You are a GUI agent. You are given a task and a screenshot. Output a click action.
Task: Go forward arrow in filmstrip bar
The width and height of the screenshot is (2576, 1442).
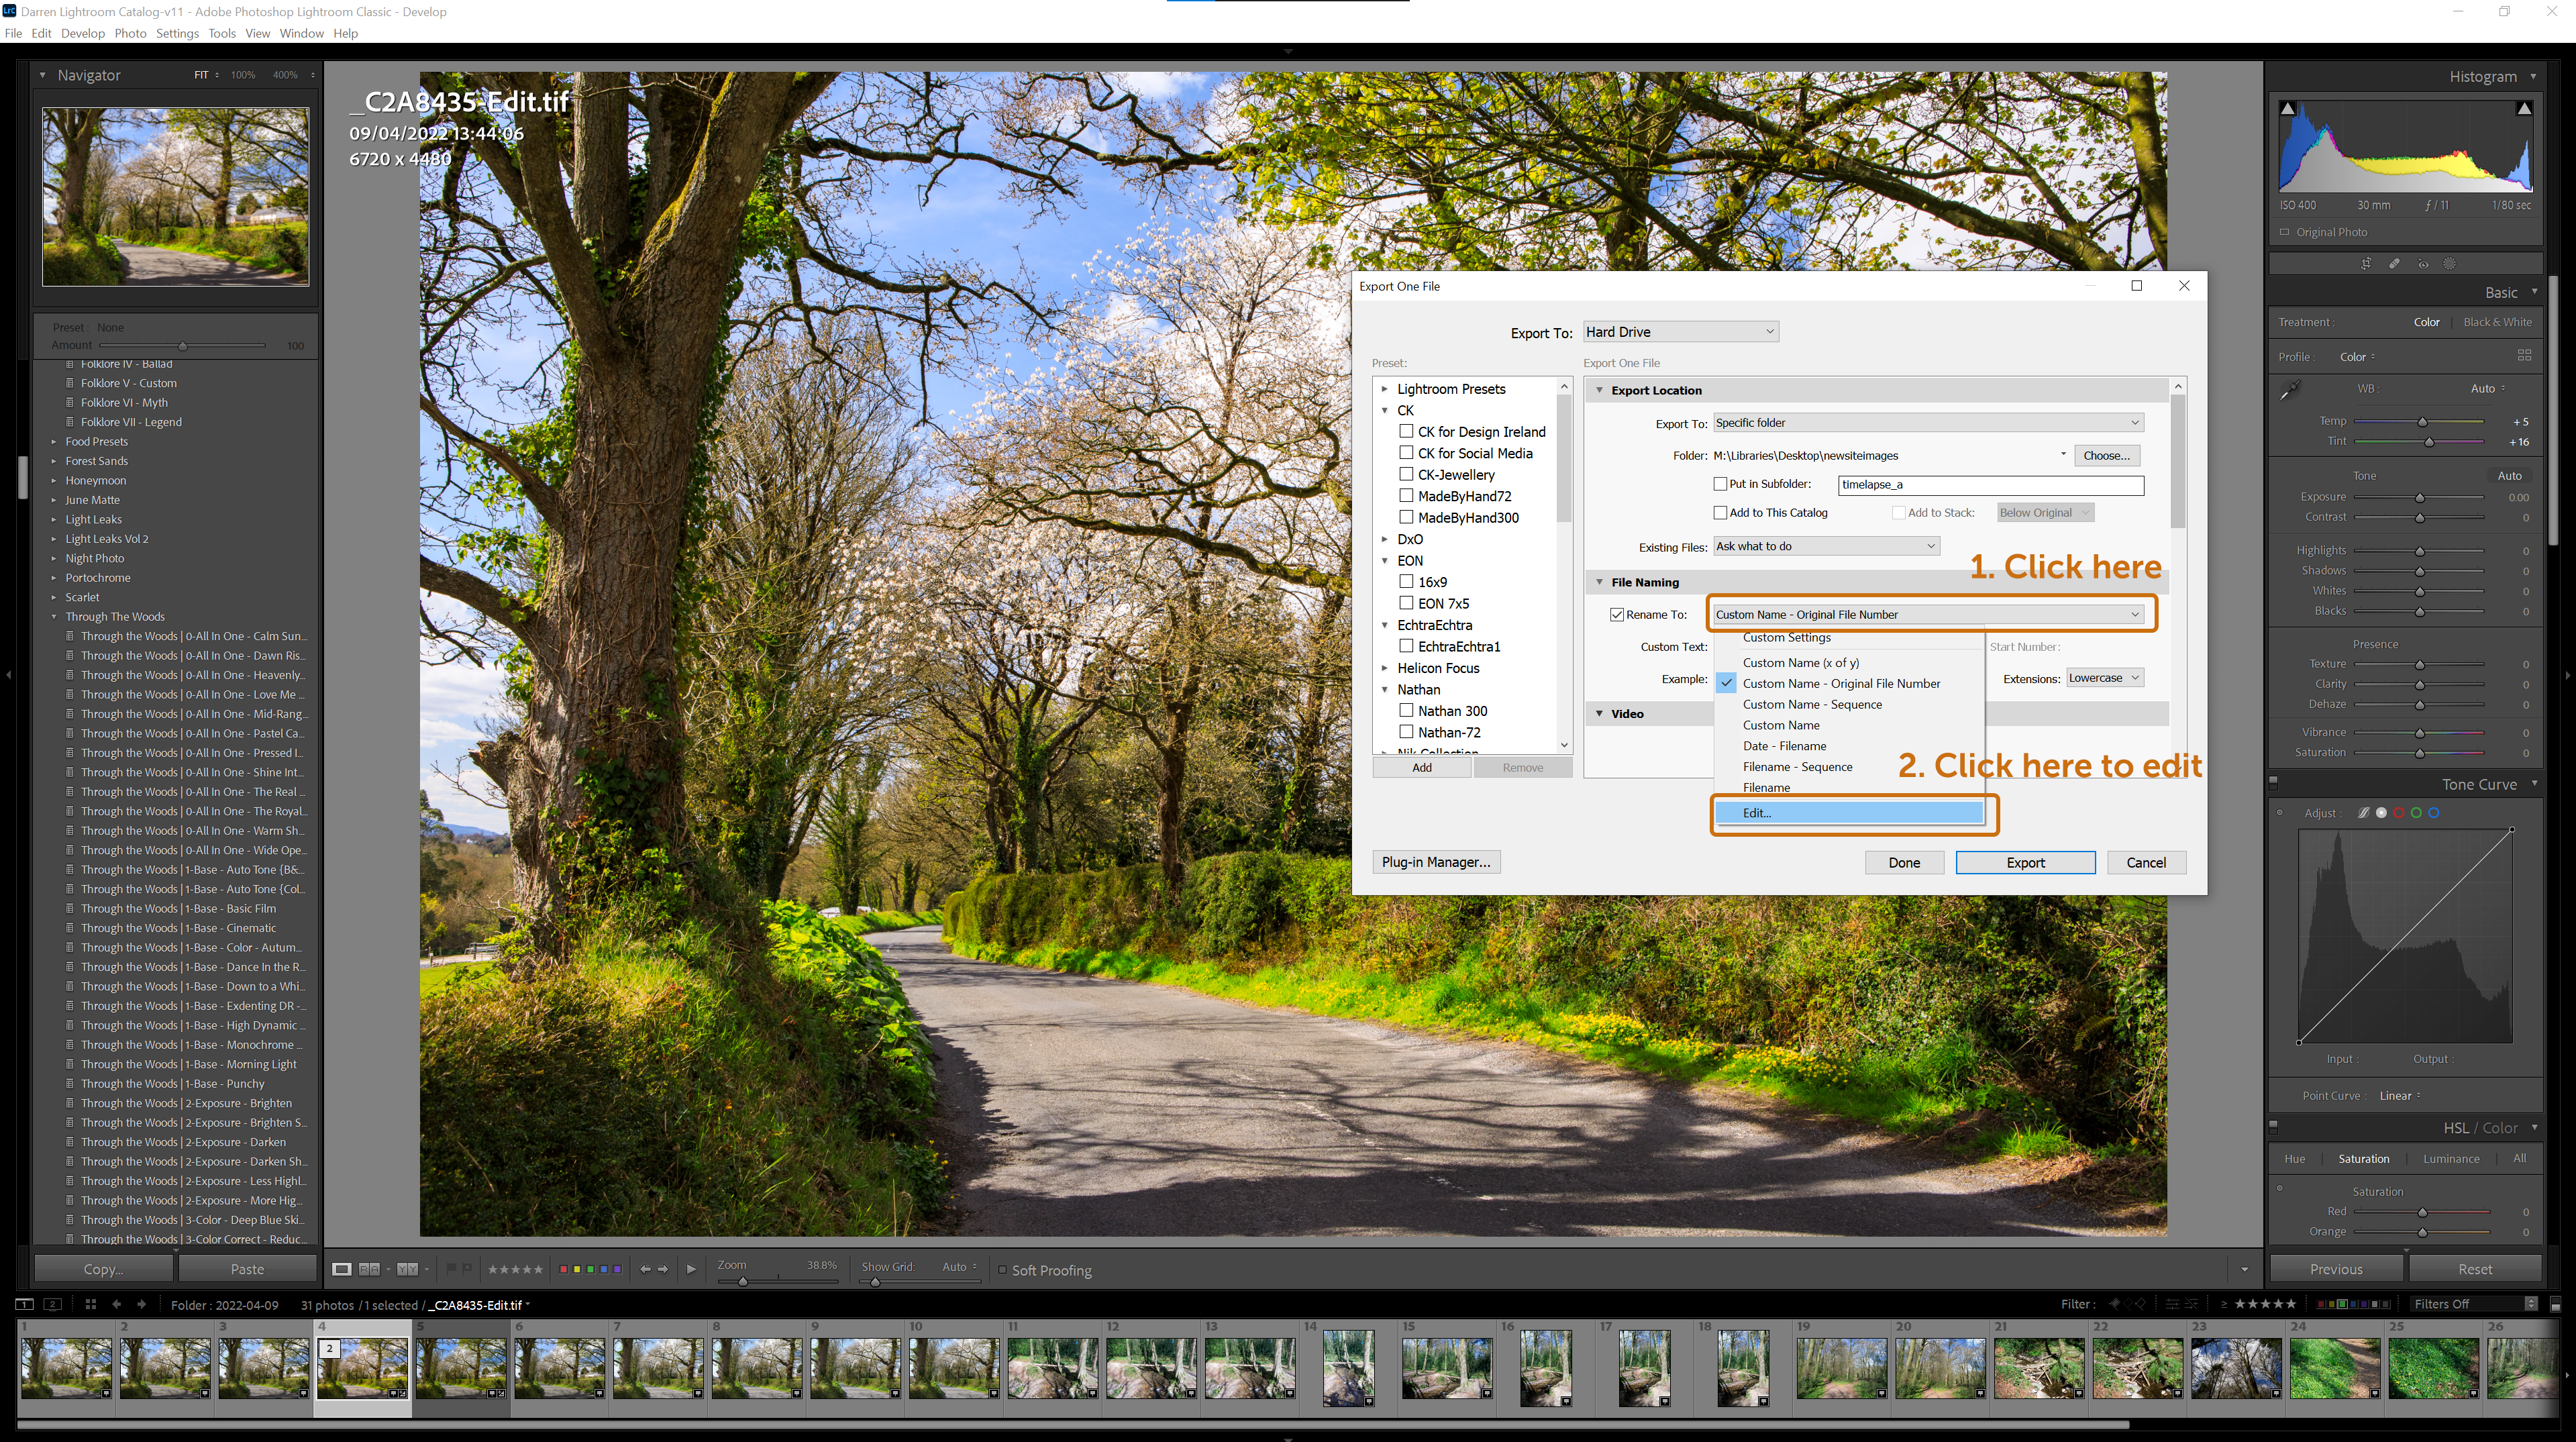(x=141, y=1304)
